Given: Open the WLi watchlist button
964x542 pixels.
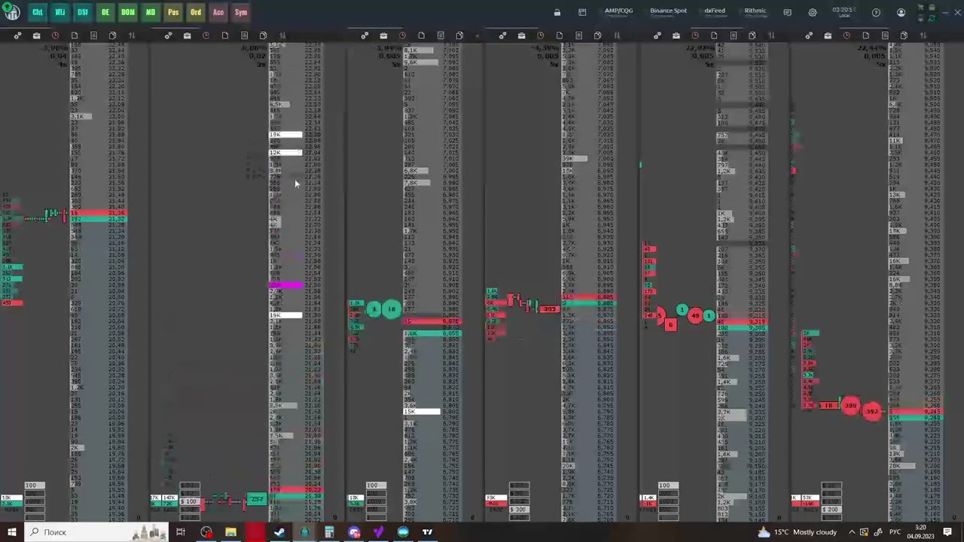Looking at the screenshot, I should coord(59,12).
